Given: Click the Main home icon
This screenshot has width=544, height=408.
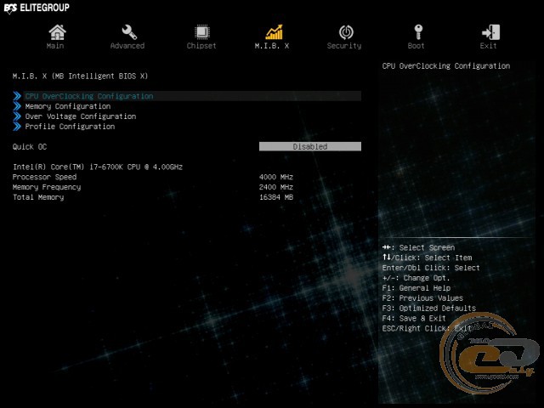Looking at the screenshot, I should coord(57,32).
